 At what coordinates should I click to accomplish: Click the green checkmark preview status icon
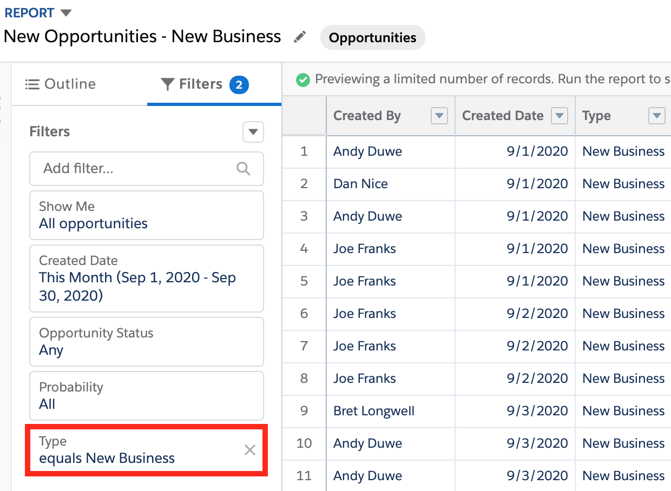(302, 79)
